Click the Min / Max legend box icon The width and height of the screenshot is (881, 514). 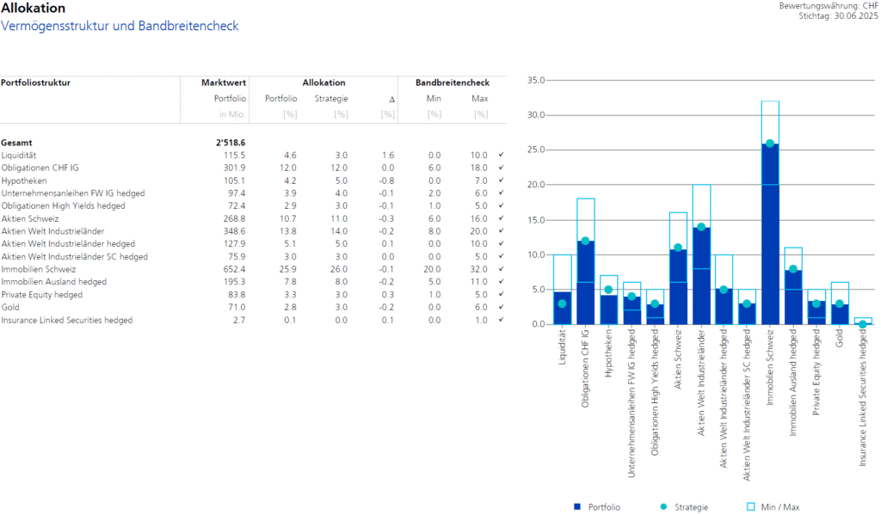tap(750, 507)
